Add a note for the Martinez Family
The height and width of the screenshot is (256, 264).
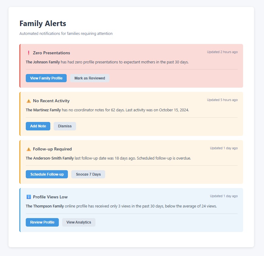tap(38, 126)
